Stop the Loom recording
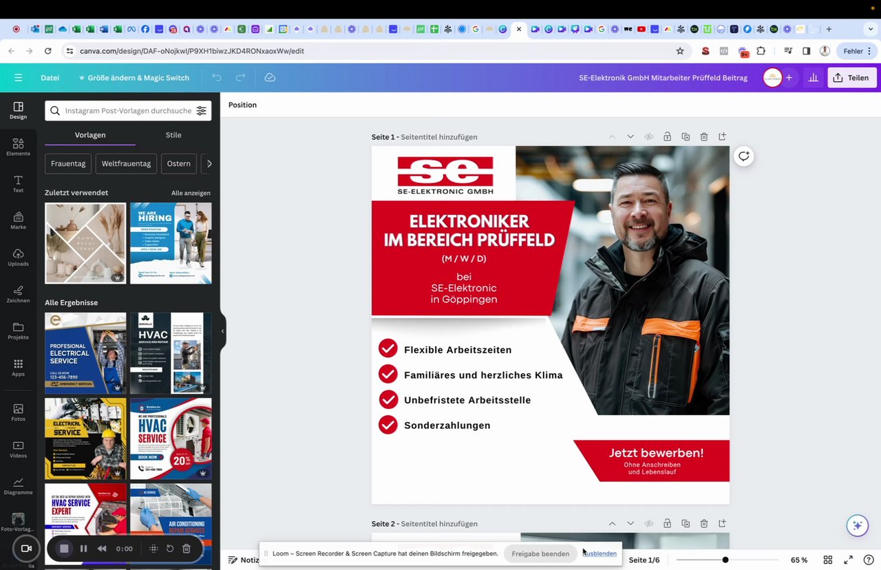 pyautogui.click(x=64, y=549)
